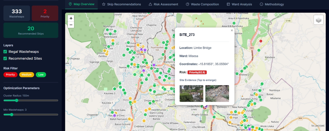Screen dimensions: 329x131
Task: Toggle the Recommended Sites layer checkbox
Action: tap(5, 59)
